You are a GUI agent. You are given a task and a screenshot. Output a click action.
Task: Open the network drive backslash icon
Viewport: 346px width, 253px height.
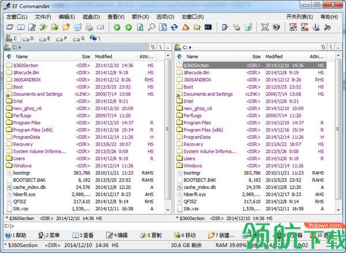95,39
